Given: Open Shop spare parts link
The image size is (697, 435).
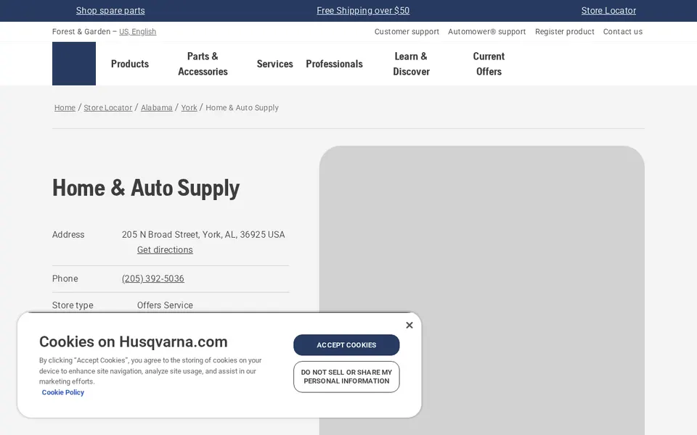Looking at the screenshot, I should point(110,11).
